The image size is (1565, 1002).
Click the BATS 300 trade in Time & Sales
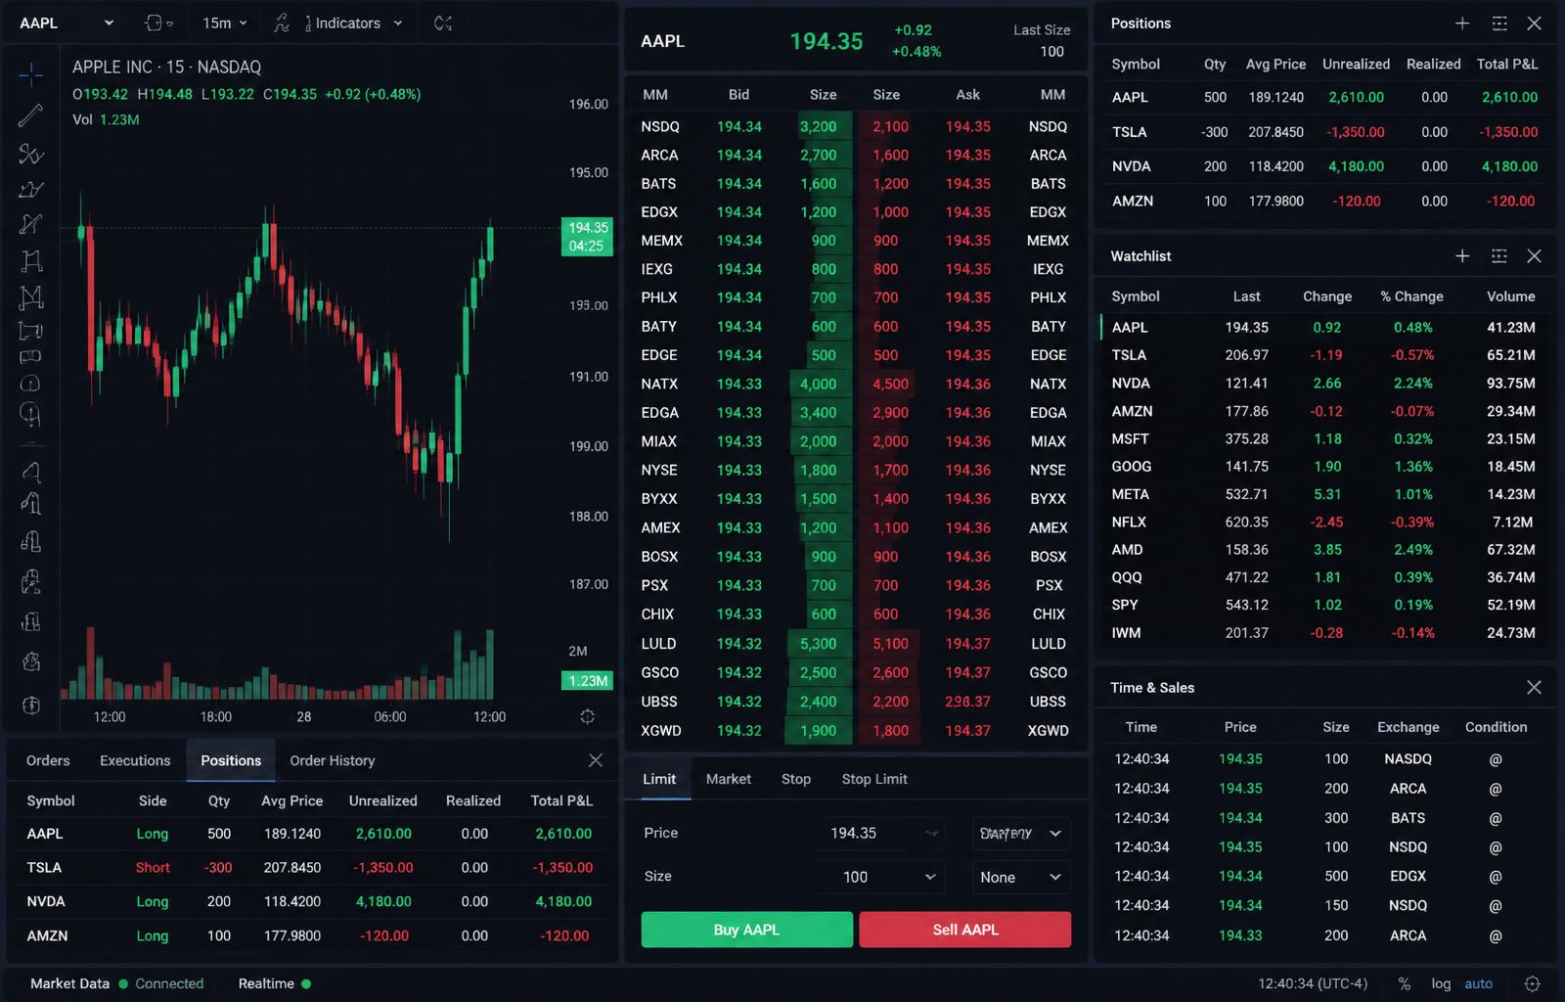coord(1325,818)
